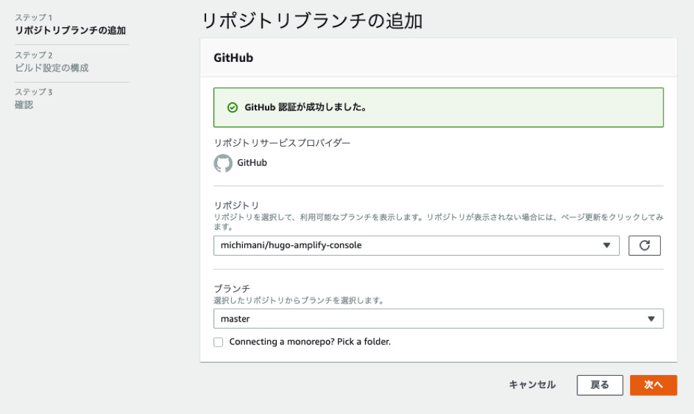694x414 pixels.
Task: Click the page heading リポジトリブランチの追加
Action: (312, 20)
